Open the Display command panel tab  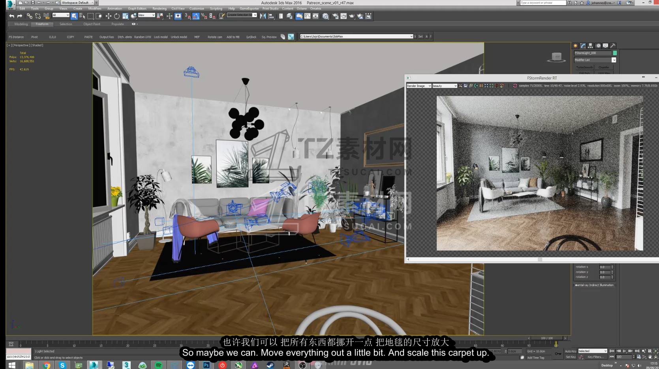(x=605, y=46)
